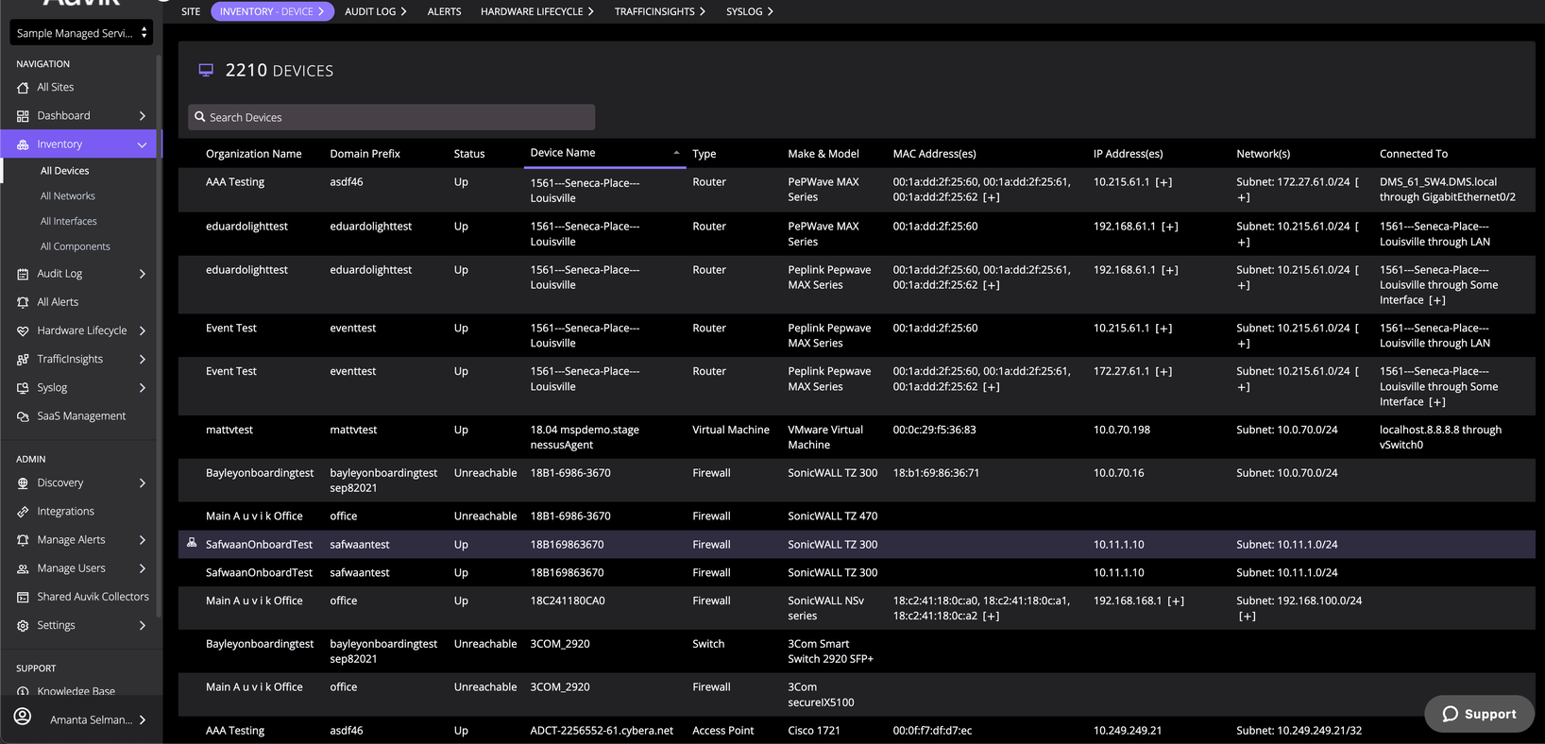Click the Manage Alerts bell icon
Viewport: 1545px width, 744px height.
pos(23,540)
